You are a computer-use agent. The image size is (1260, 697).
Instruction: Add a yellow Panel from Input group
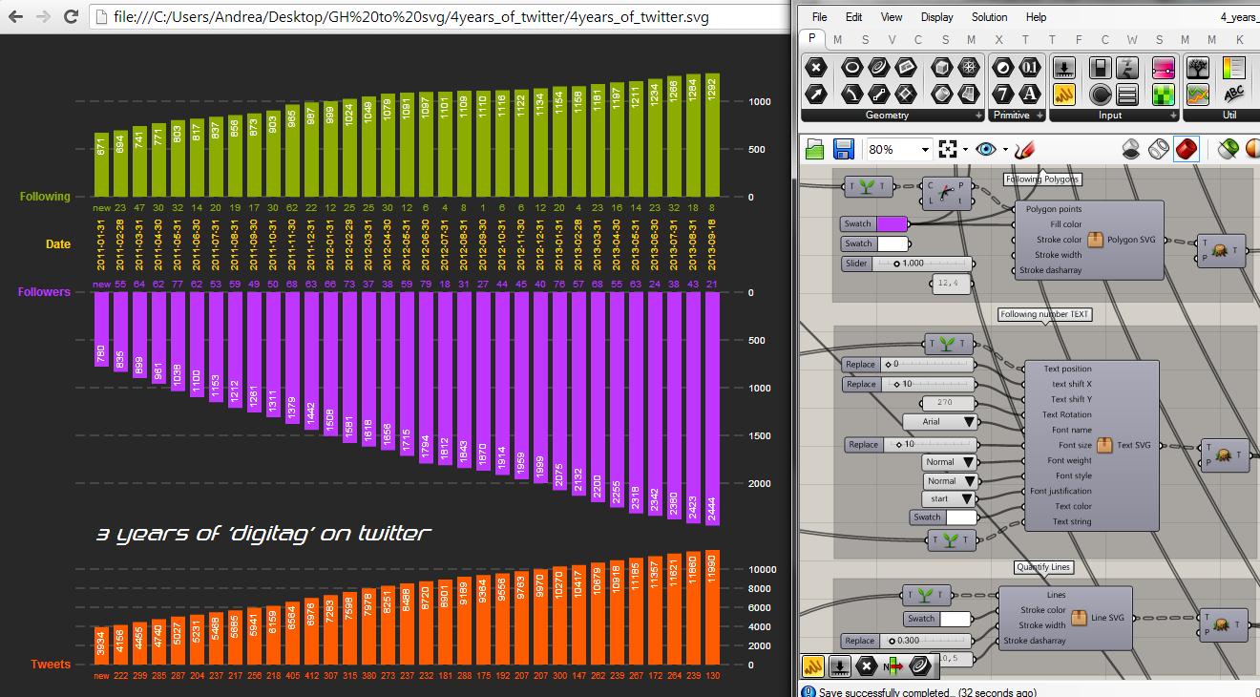(x=1064, y=94)
